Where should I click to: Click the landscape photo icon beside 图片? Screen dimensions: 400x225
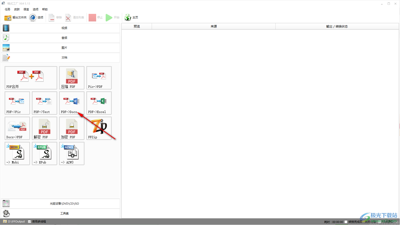click(6, 48)
